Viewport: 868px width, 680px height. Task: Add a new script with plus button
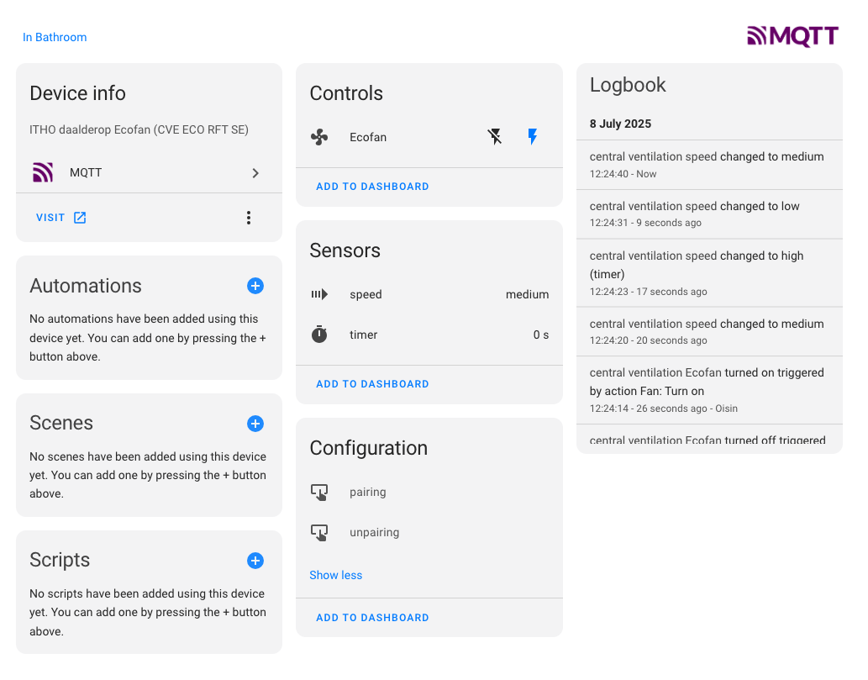255,561
